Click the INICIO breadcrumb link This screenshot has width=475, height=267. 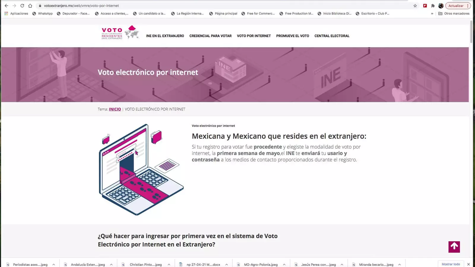point(115,109)
